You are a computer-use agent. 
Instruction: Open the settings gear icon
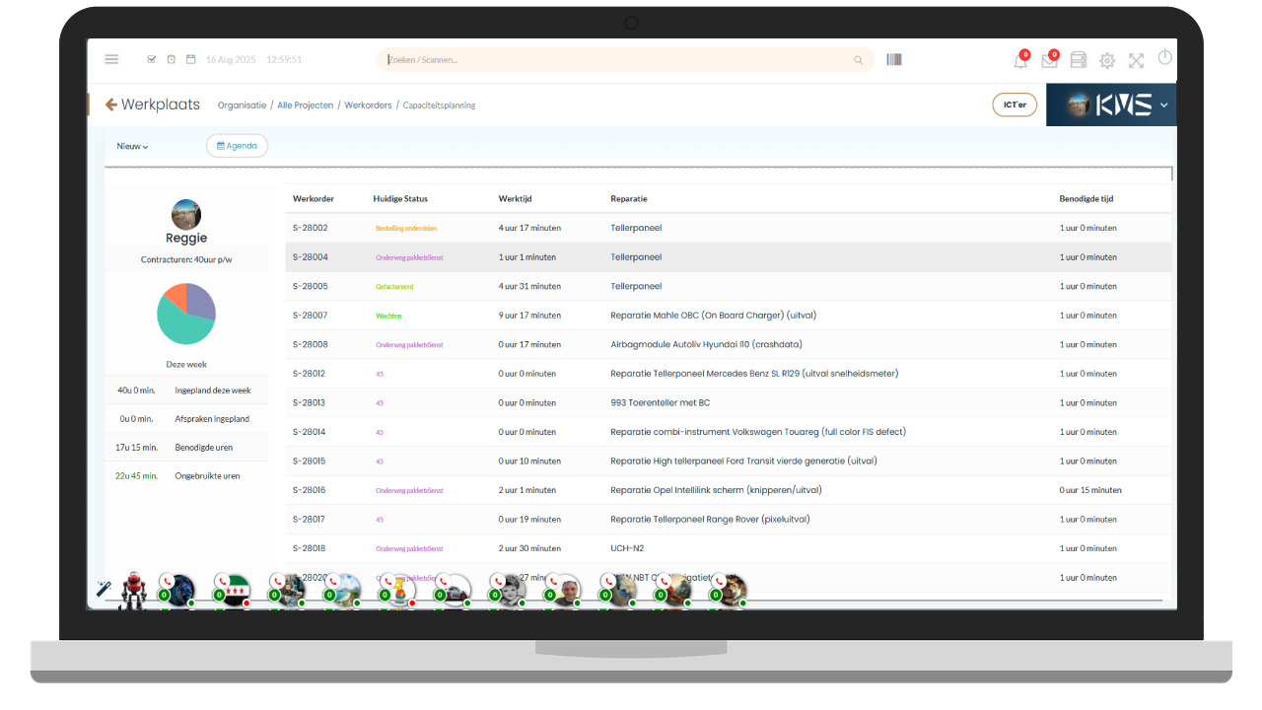(1107, 61)
